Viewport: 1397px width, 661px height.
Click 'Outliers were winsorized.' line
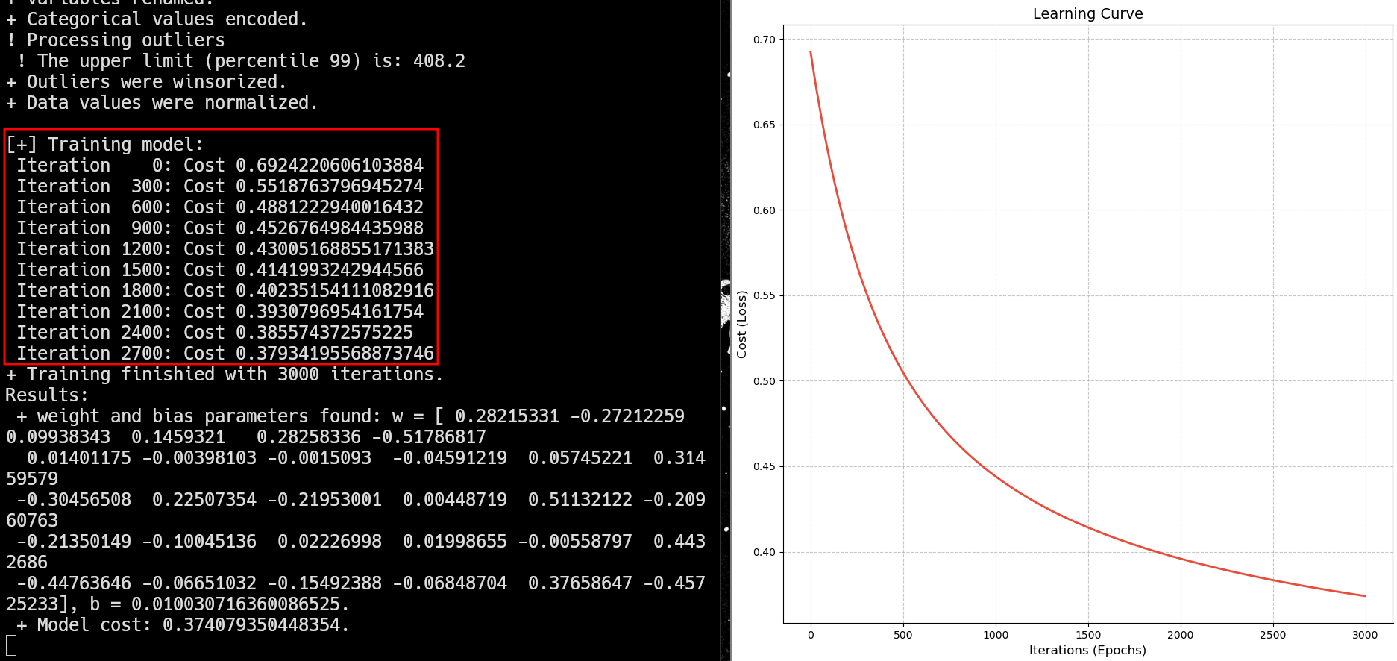(146, 82)
